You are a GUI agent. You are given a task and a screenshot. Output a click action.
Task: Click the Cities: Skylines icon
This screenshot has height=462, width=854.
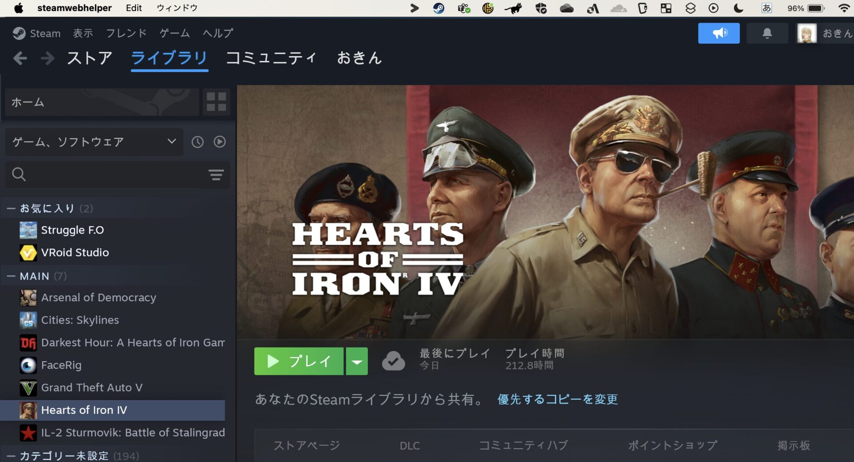pyautogui.click(x=28, y=320)
